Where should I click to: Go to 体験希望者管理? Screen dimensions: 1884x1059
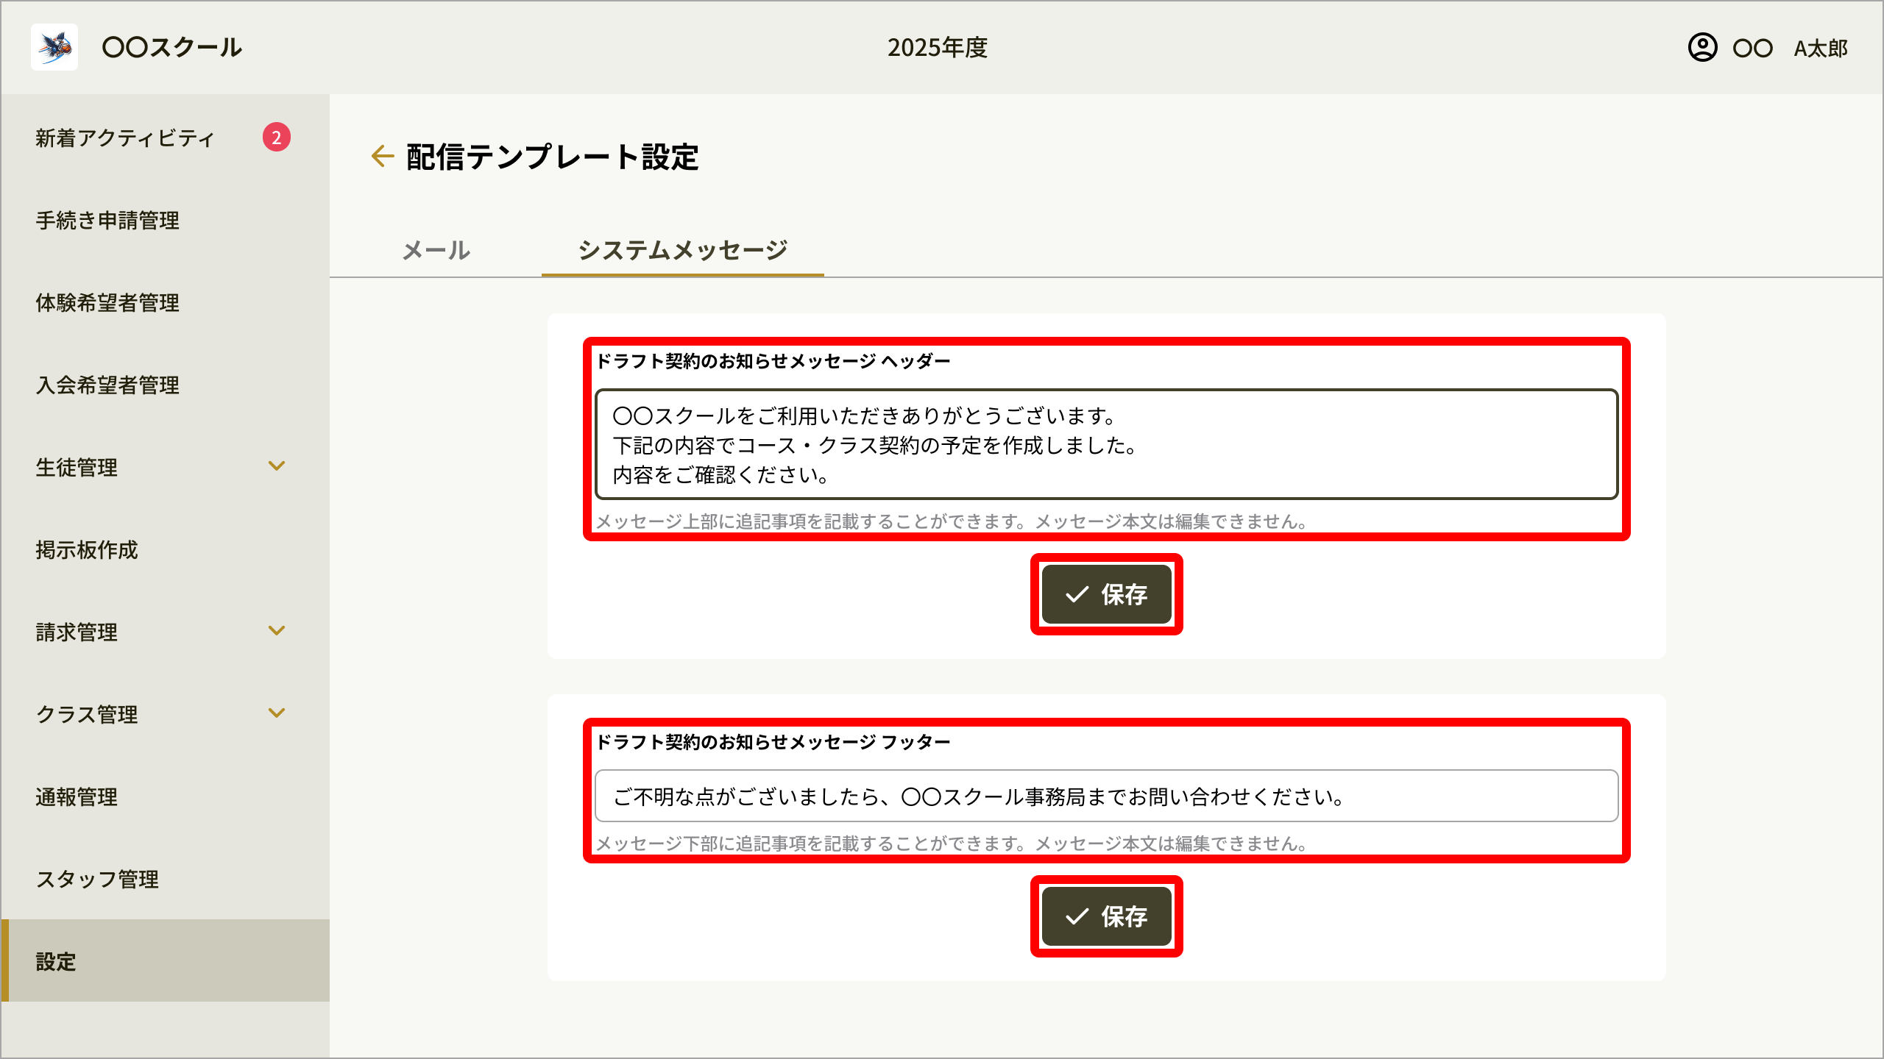point(165,302)
